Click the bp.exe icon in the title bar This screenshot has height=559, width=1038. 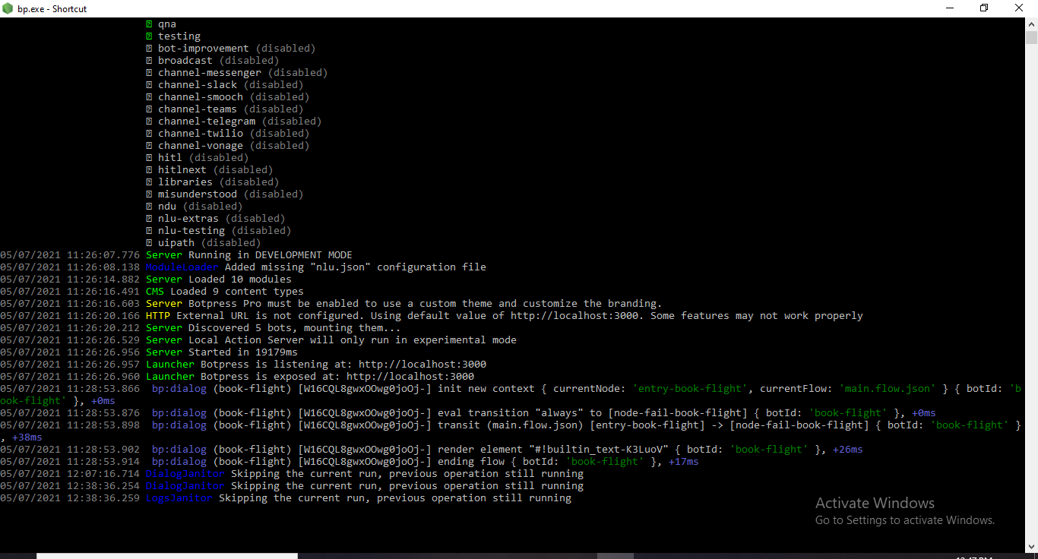8,8
